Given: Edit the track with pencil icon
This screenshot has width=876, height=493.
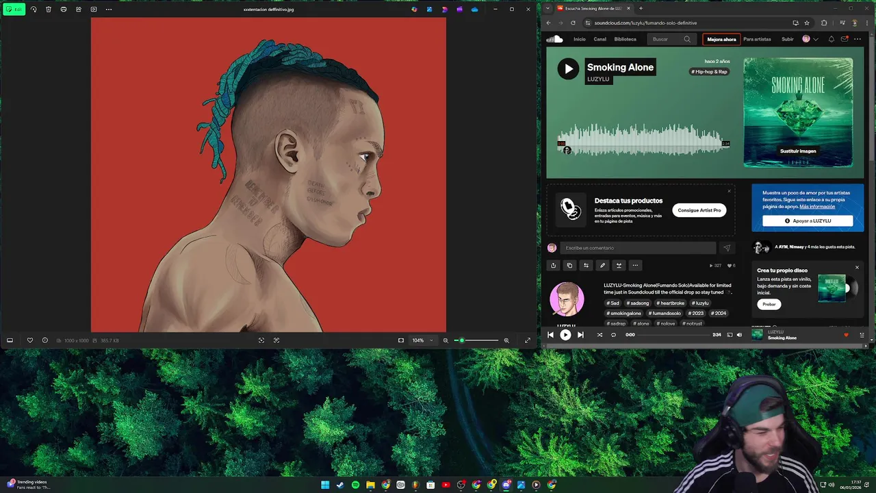Looking at the screenshot, I should 602,265.
